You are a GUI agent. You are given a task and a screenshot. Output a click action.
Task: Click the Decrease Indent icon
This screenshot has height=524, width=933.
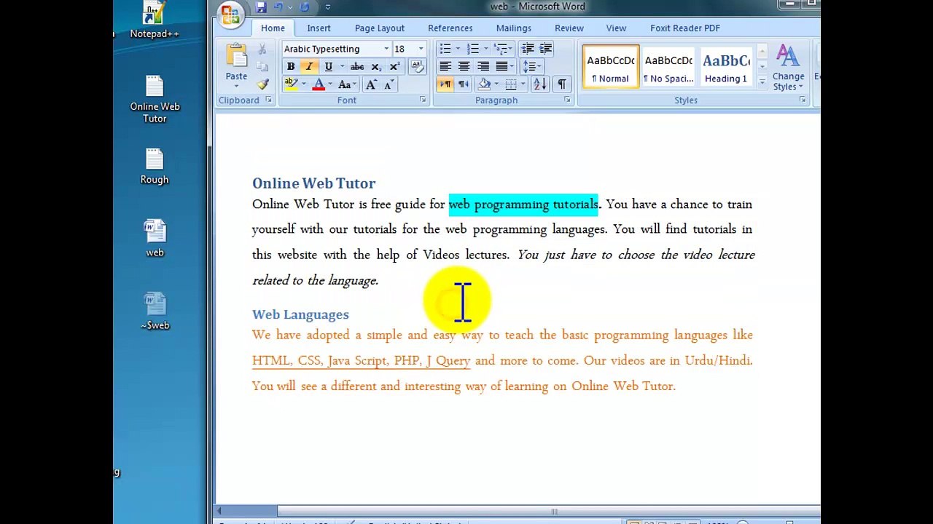528,49
